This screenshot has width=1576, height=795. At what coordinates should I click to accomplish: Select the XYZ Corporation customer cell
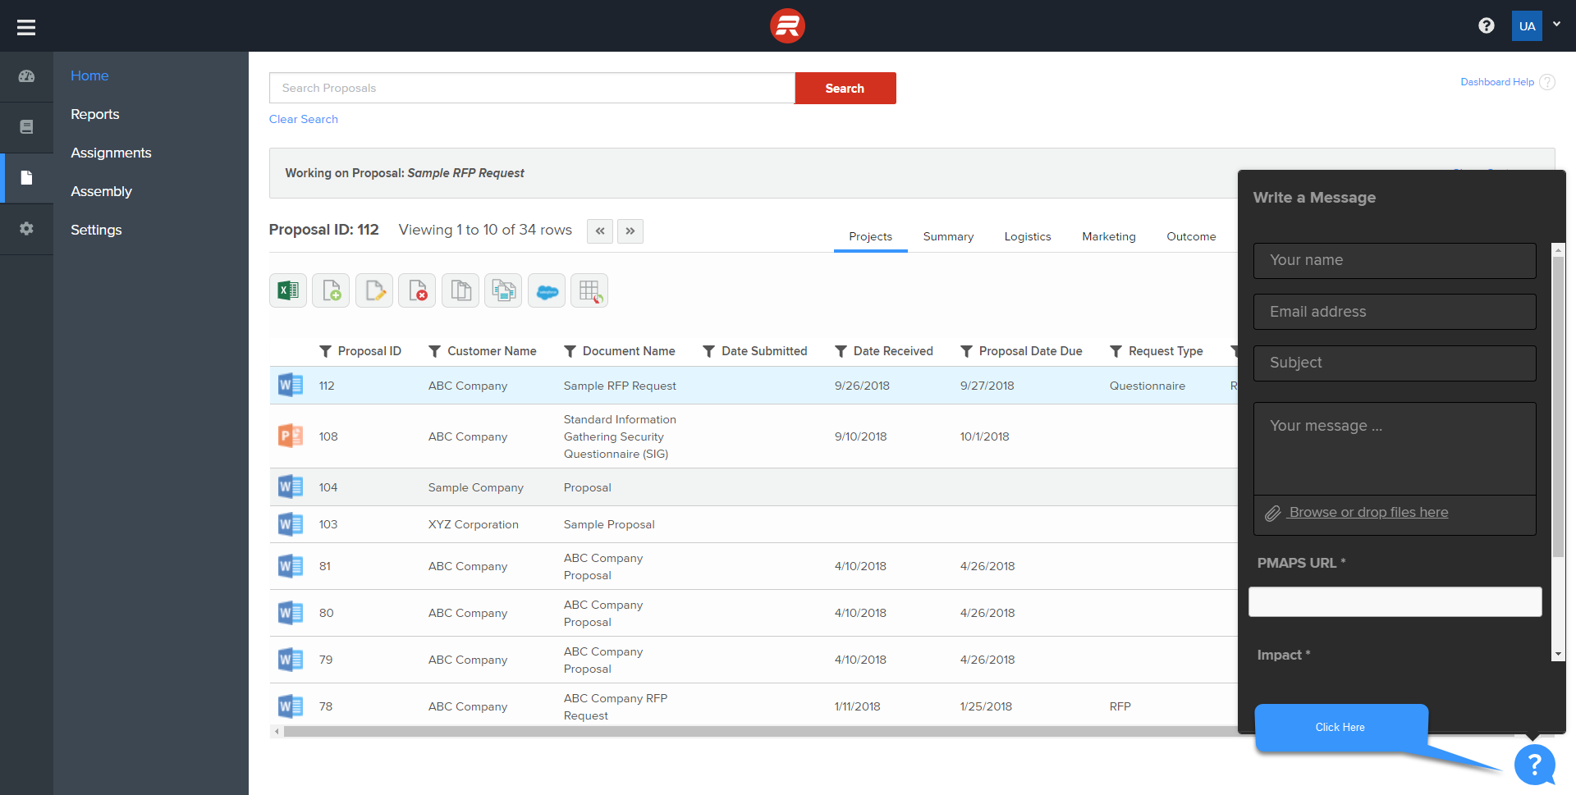tap(474, 524)
